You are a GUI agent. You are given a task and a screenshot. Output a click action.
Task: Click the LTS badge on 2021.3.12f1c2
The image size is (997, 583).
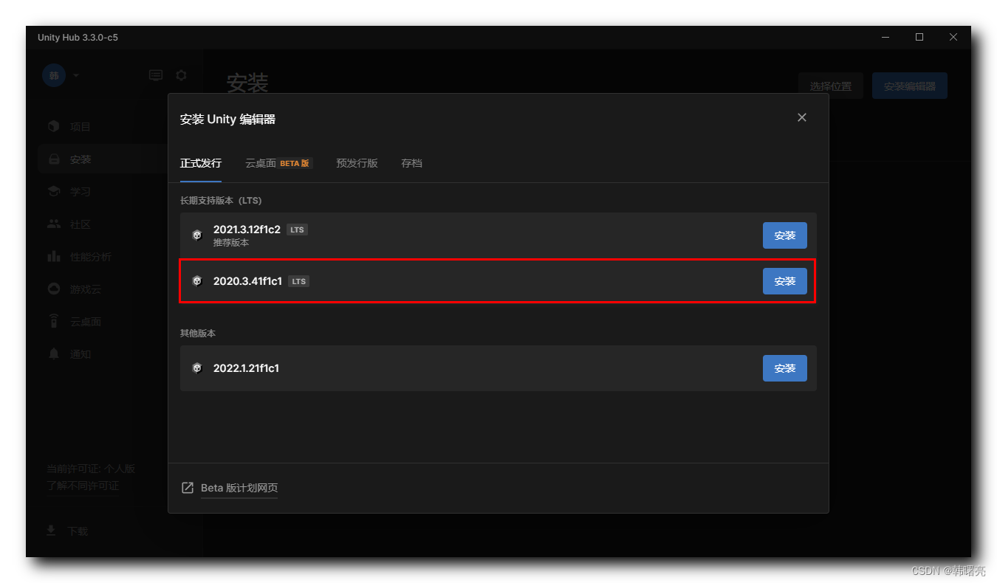pyautogui.click(x=297, y=230)
